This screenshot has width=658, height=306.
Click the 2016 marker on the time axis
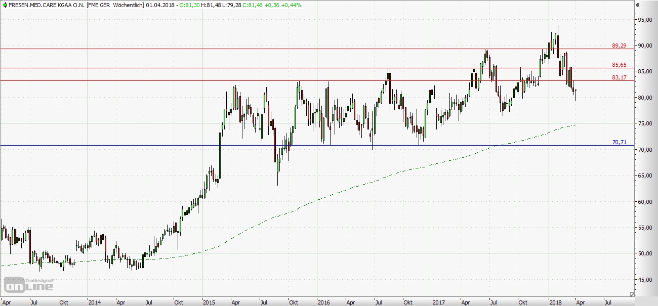tap(324, 302)
